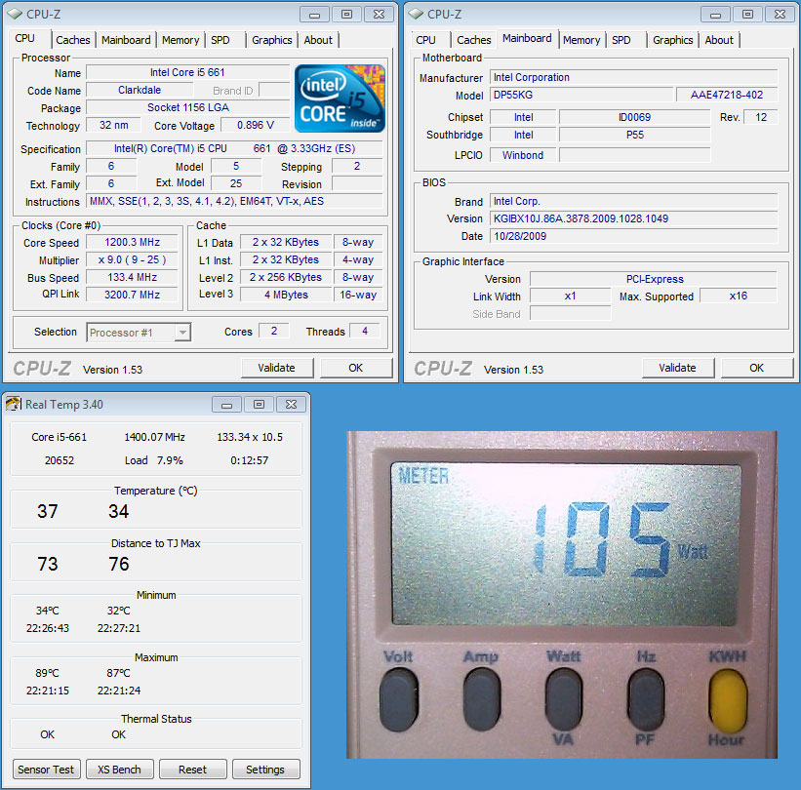Click the Specification field showing '3.33GHz (ES)'
Screen dimensions: 801x790
click(234, 148)
